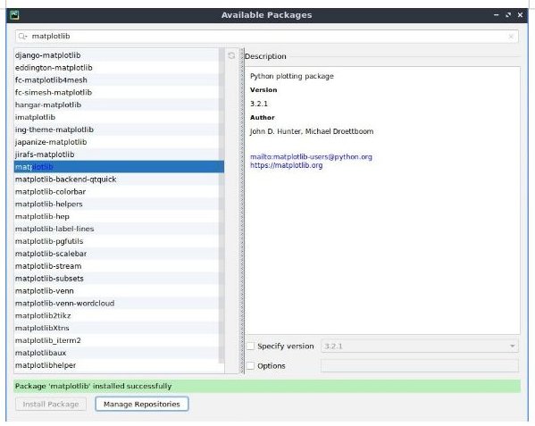Select matplotlib_iterm2 package
This screenshot has width=535, height=426.
[x=119, y=340]
